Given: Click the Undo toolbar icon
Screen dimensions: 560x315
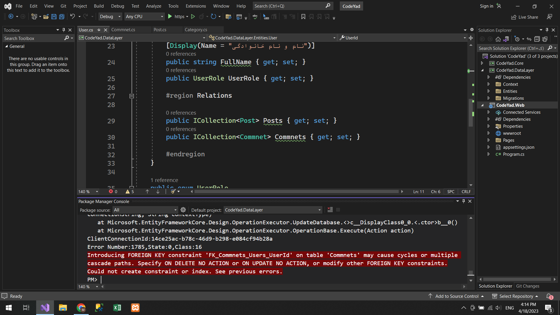Looking at the screenshot, I should 72,17.
